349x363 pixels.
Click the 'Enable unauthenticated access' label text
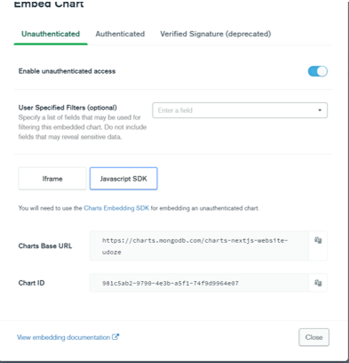click(67, 71)
